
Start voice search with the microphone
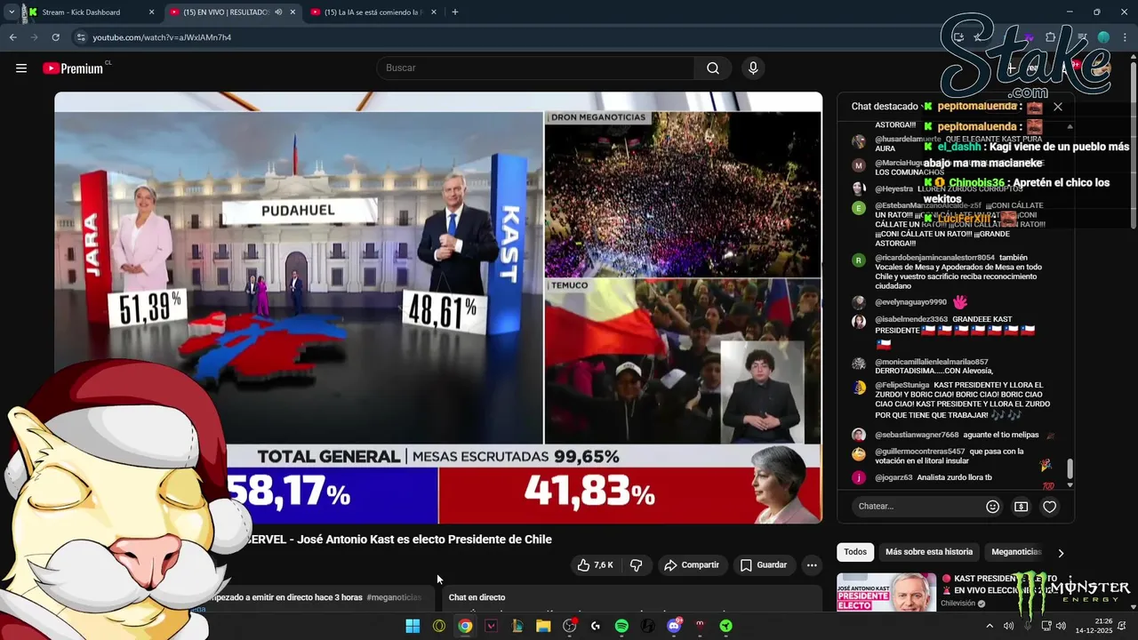[753, 68]
